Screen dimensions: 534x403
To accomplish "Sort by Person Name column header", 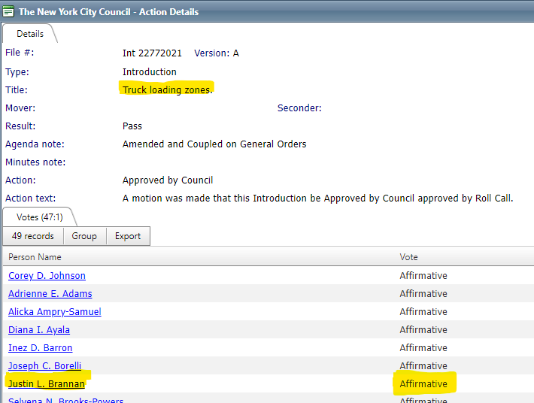I will (35, 257).
